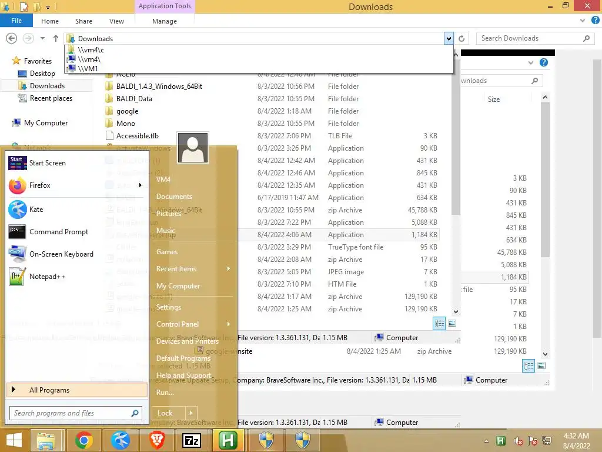Select the BALDI_Data folder
602x452 pixels.
click(x=134, y=99)
